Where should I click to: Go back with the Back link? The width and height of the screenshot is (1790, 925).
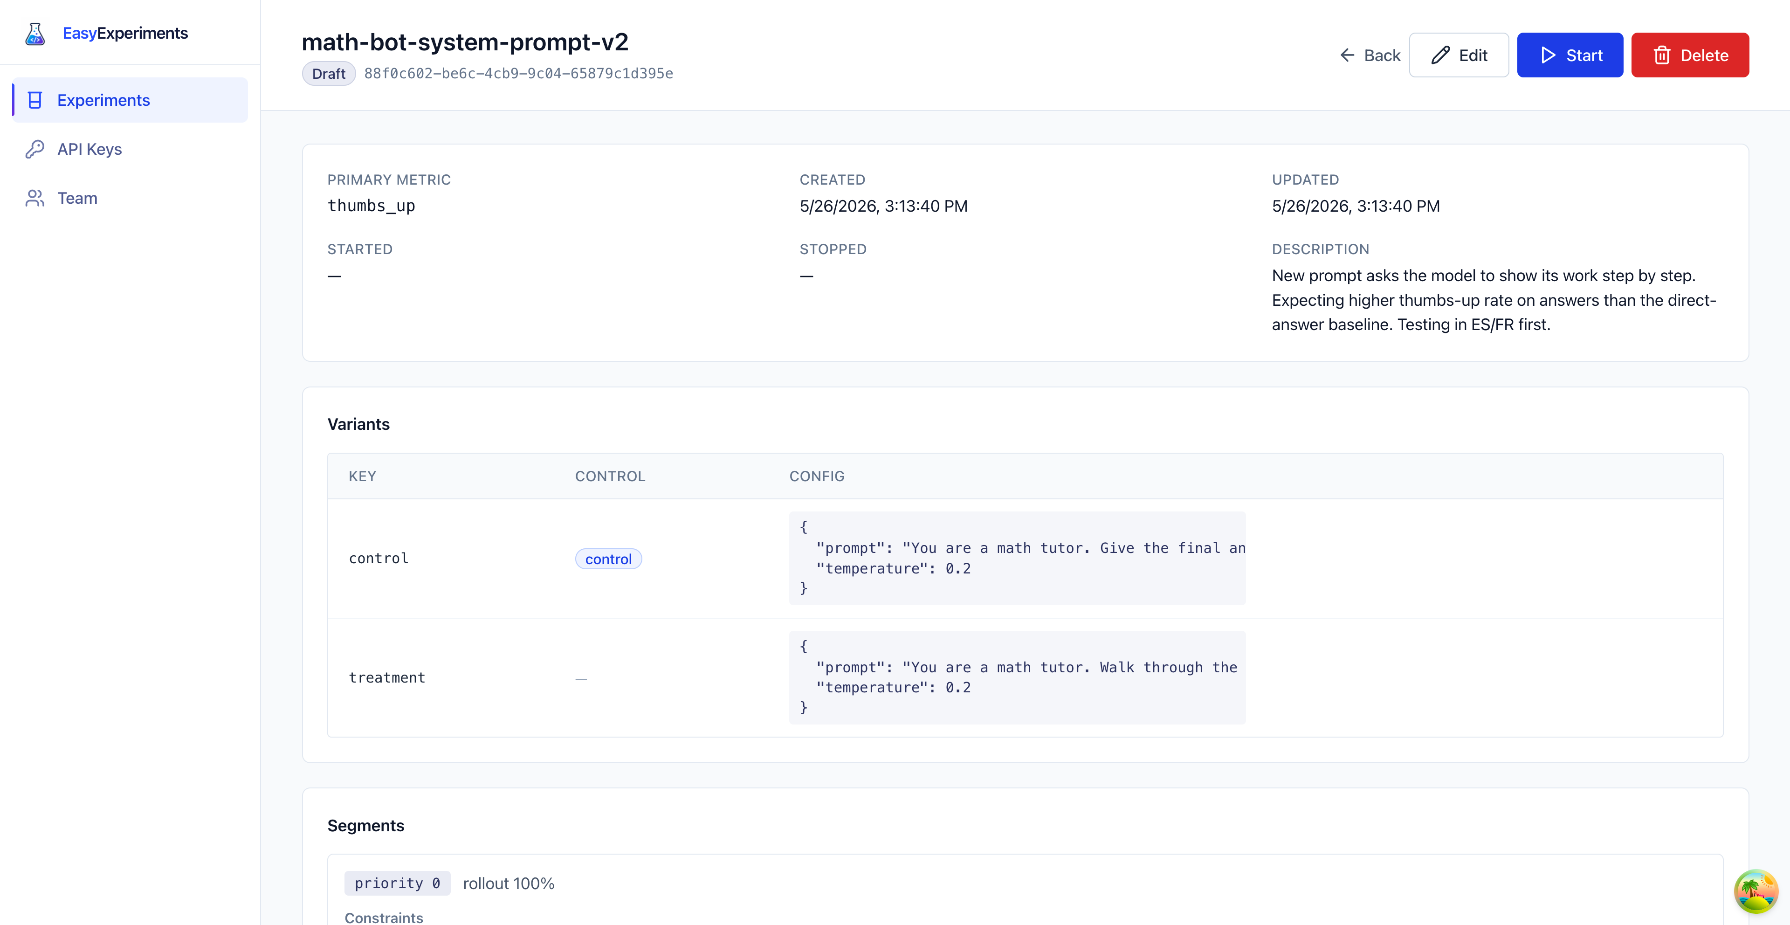click(1370, 55)
